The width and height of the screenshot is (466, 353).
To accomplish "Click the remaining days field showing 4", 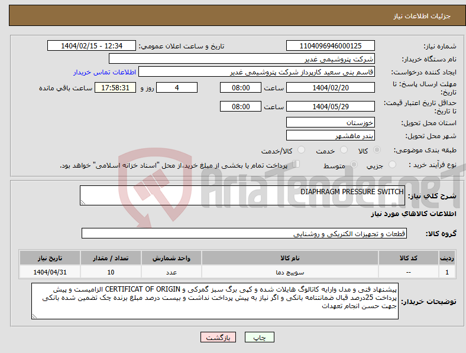I will [177, 87].
